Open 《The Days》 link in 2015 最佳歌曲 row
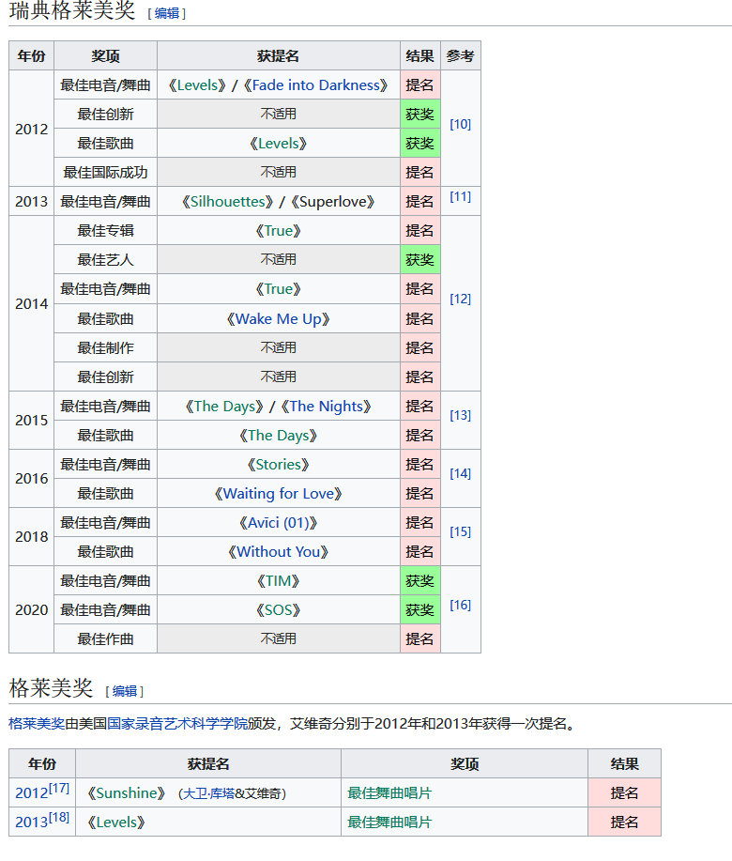 point(278,436)
